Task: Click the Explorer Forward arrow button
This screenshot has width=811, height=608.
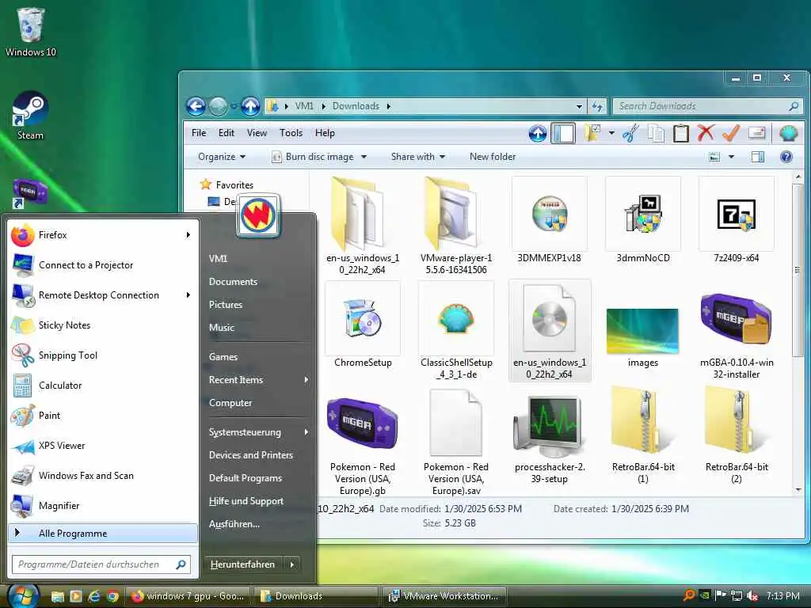Action: 218,107
